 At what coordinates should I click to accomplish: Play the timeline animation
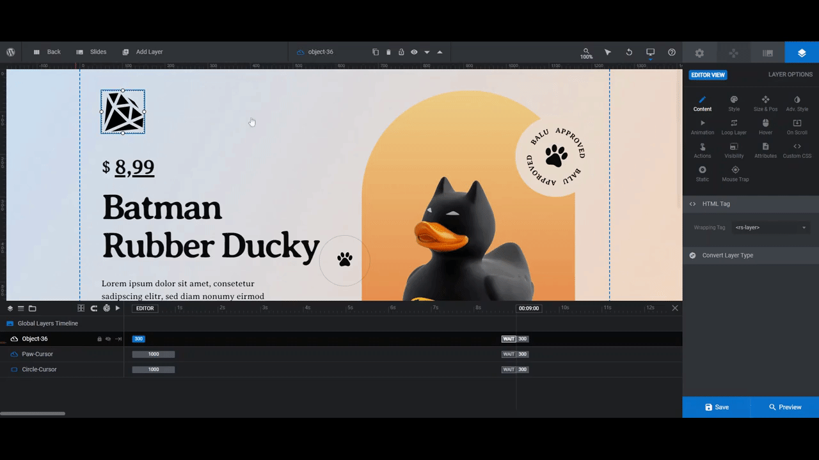pos(118,308)
